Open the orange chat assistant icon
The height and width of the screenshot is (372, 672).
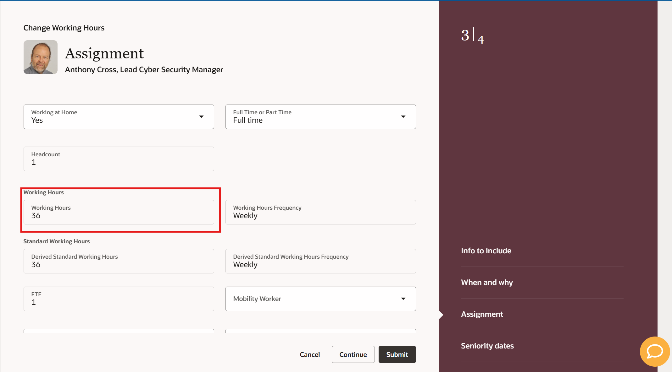(x=654, y=351)
